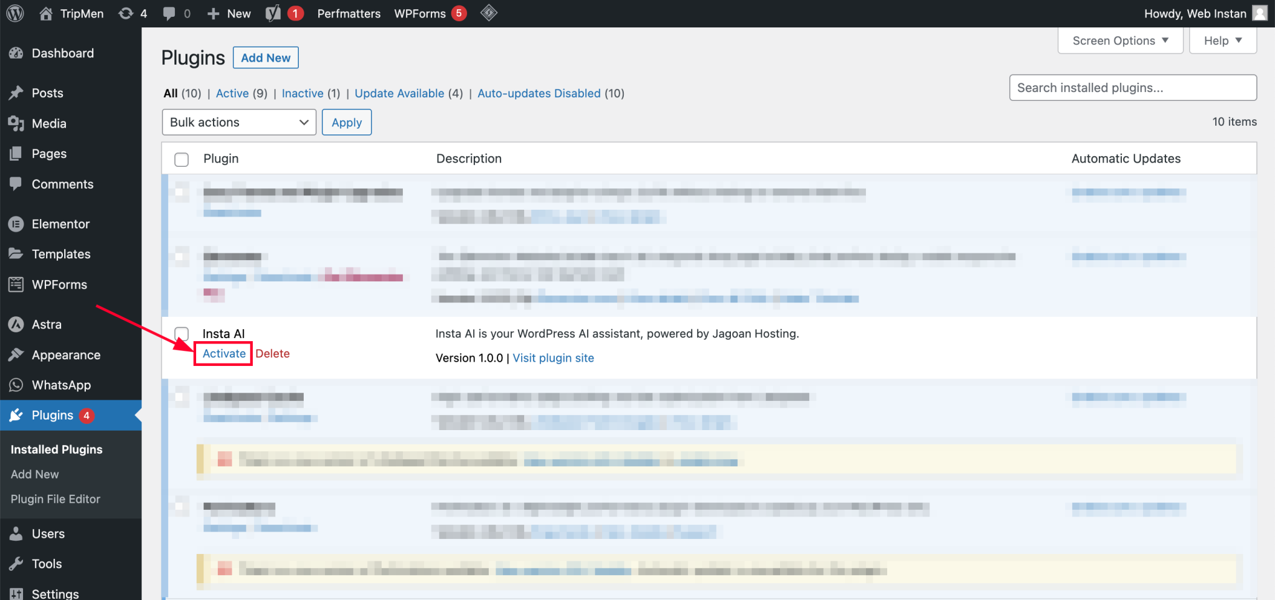Click the WordPress logo icon
This screenshot has height=600, width=1275.
(x=15, y=13)
